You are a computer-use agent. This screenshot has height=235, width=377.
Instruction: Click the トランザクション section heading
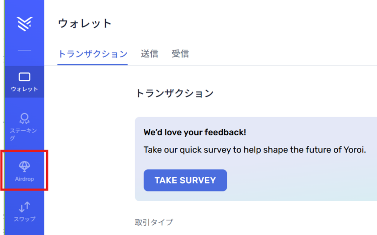click(174, 93)
